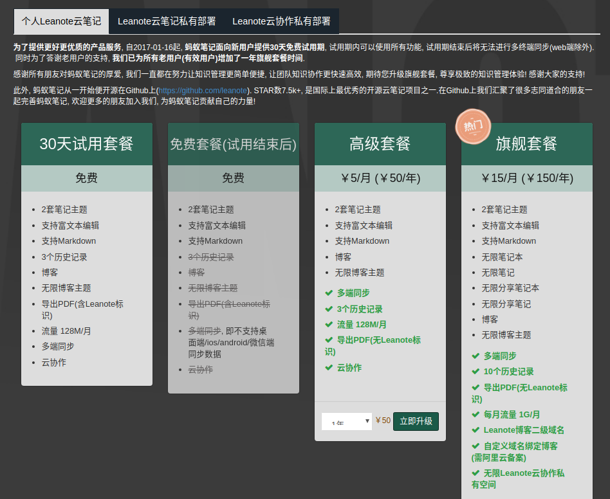Viewport: 610px width, 499px height.
Task: Open Leanote云协作私有部署 tab
Action: [x=281, y=21]
